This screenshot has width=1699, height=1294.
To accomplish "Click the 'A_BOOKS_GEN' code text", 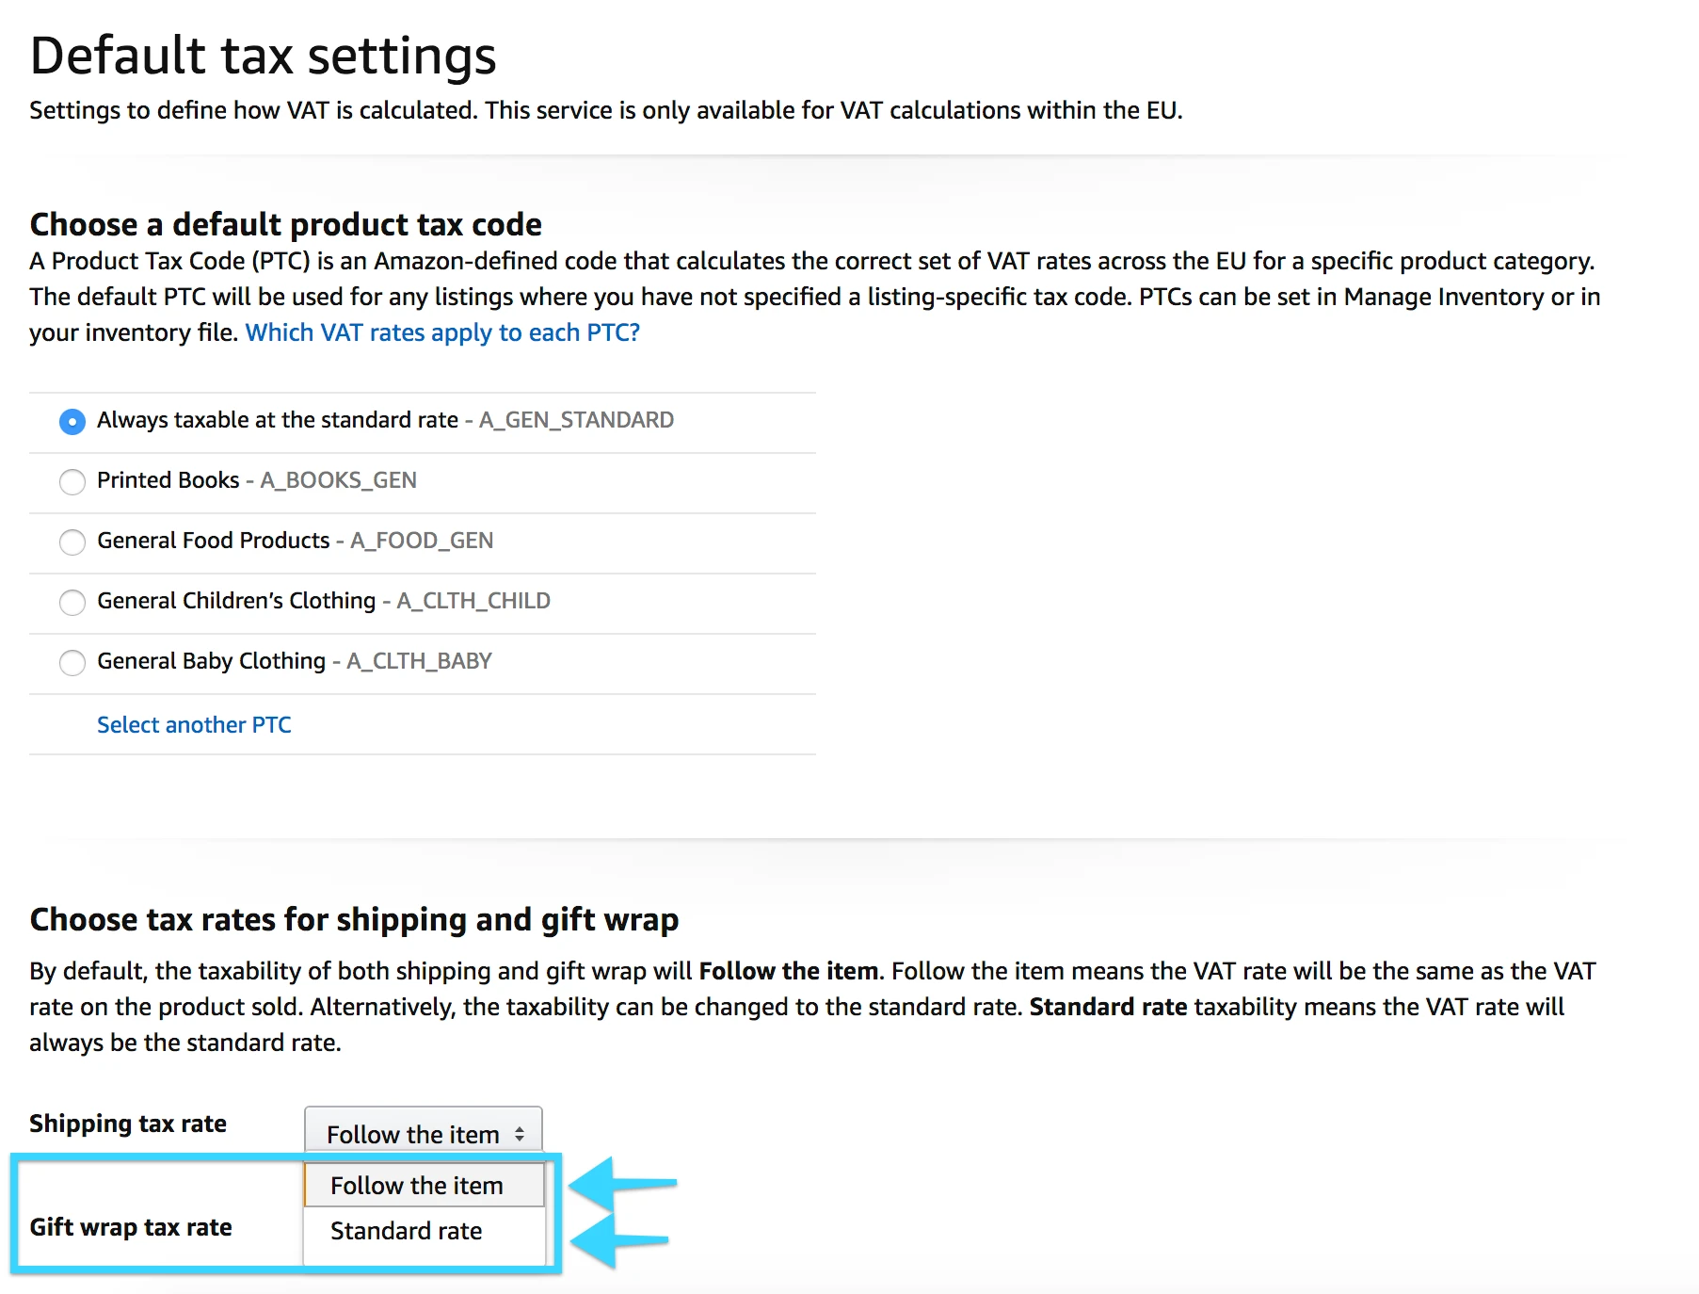I will [338, 480].
